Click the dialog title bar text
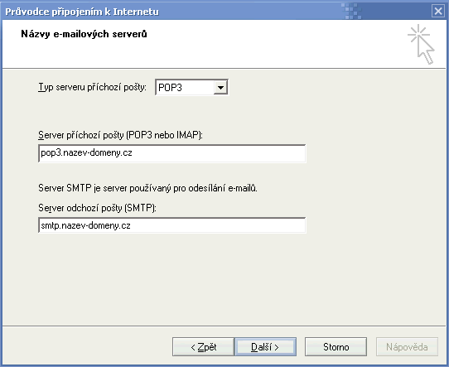The height and width of the screenshot is (367, 449). click(x=82, y=12)
